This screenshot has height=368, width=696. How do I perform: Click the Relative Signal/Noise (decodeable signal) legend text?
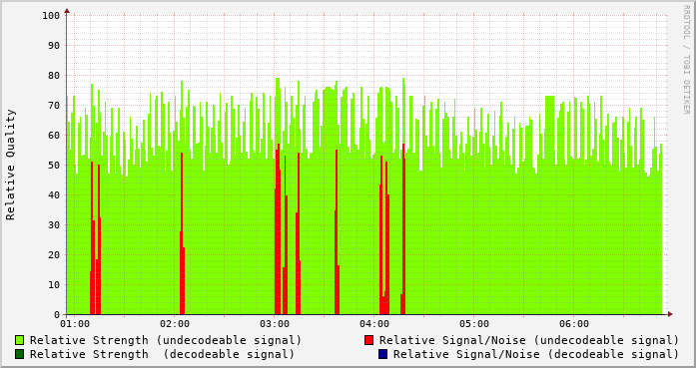point(536,354)
